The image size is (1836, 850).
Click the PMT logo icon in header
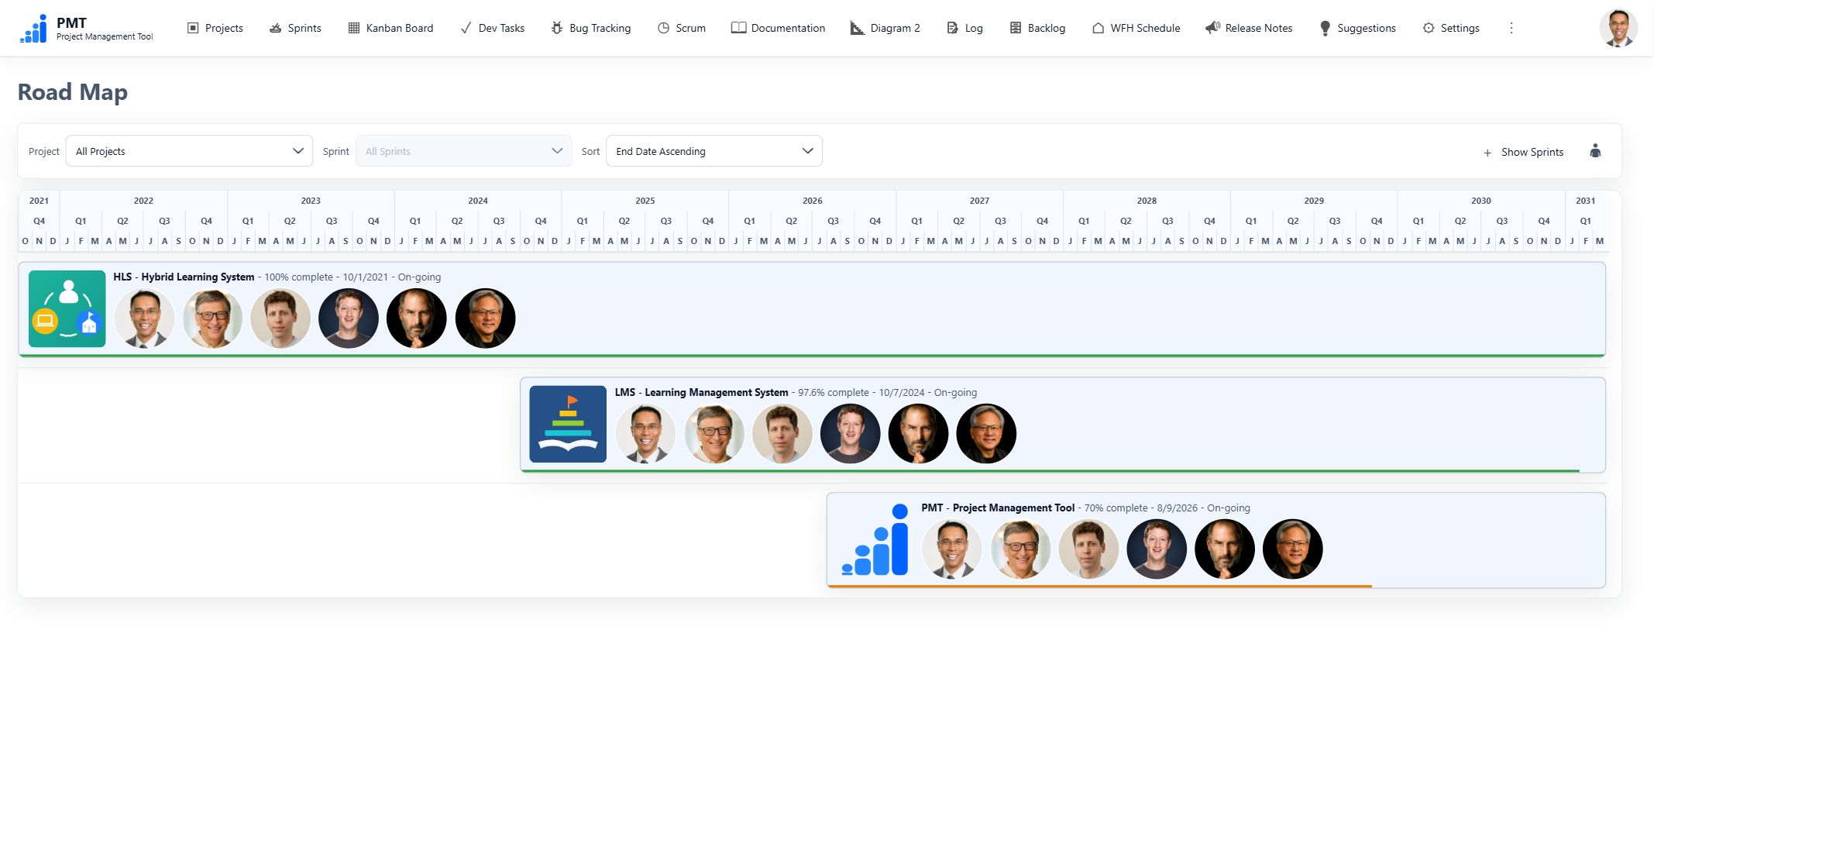33,29
